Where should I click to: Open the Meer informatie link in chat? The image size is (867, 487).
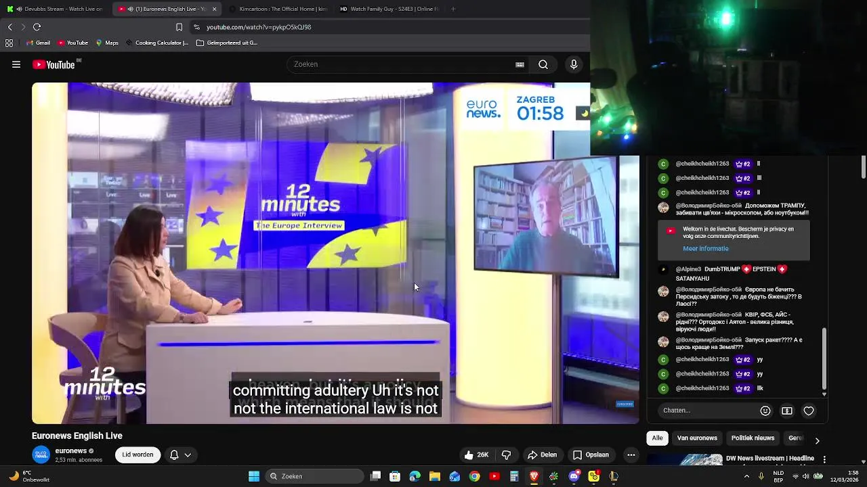coord(706,248)
